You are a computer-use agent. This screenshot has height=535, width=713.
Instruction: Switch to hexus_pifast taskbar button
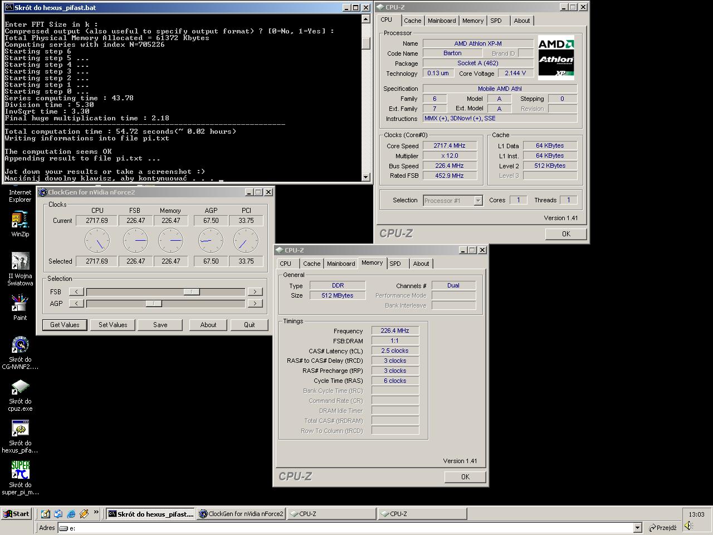(151, 514)
